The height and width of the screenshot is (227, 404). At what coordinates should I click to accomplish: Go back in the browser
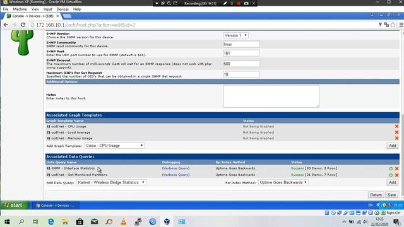6,25
